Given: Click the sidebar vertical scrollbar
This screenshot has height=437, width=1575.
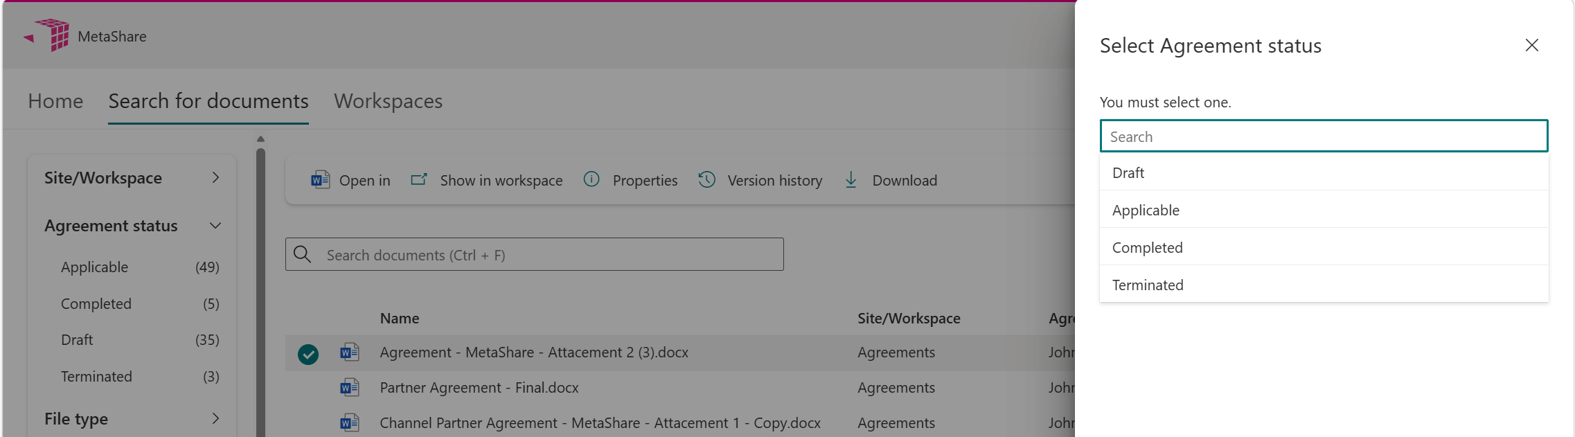Looking at the screenshot, I should (260, 291).
